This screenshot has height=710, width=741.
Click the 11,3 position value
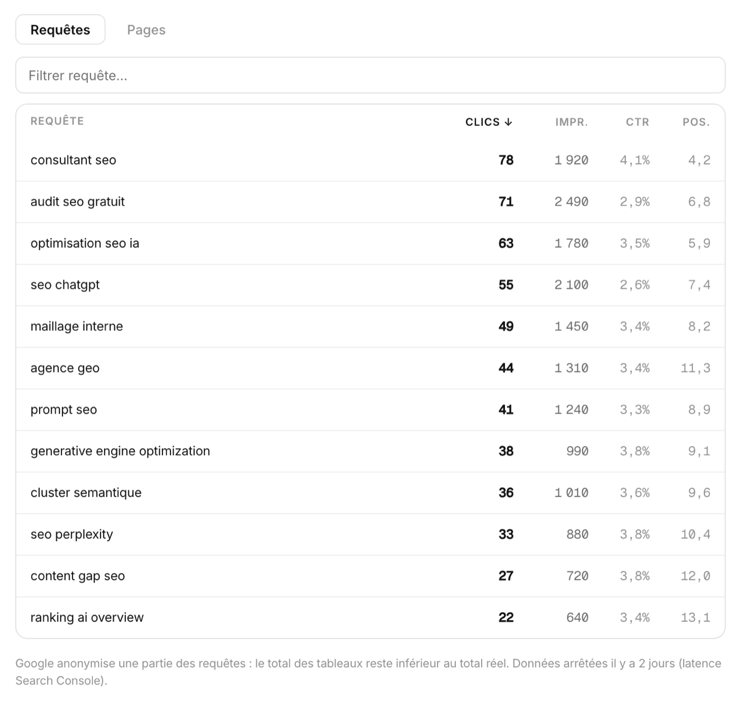click(x=695, y=368)
